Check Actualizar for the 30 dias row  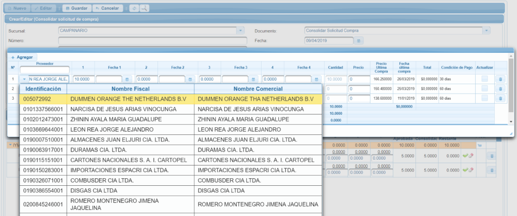484,79
